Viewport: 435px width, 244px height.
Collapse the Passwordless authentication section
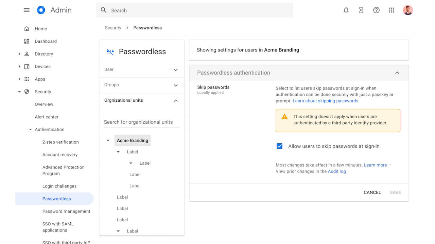point(397,73)
